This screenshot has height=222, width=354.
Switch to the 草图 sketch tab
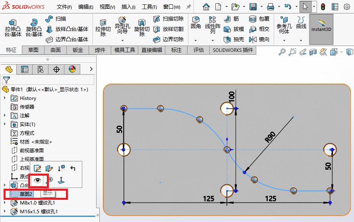point(33,50)
